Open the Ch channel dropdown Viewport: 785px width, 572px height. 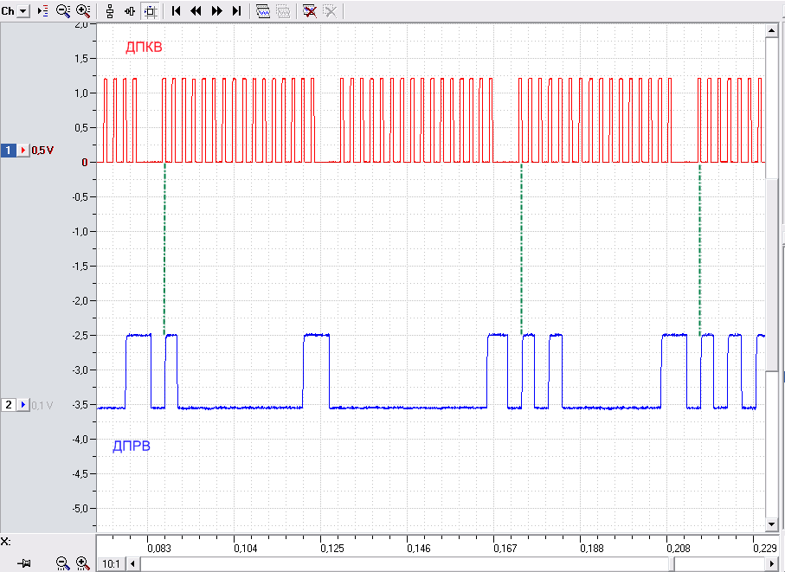23,10
